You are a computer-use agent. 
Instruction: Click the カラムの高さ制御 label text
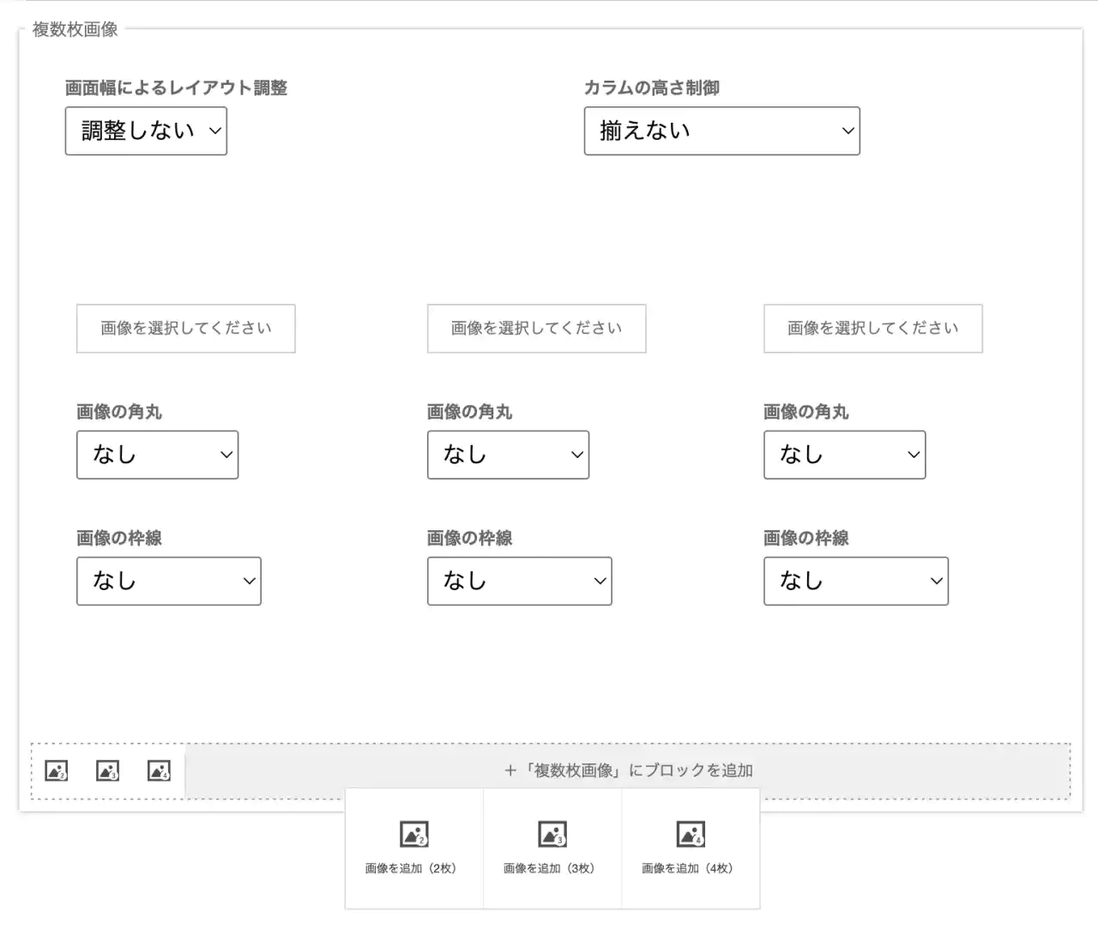651,87
